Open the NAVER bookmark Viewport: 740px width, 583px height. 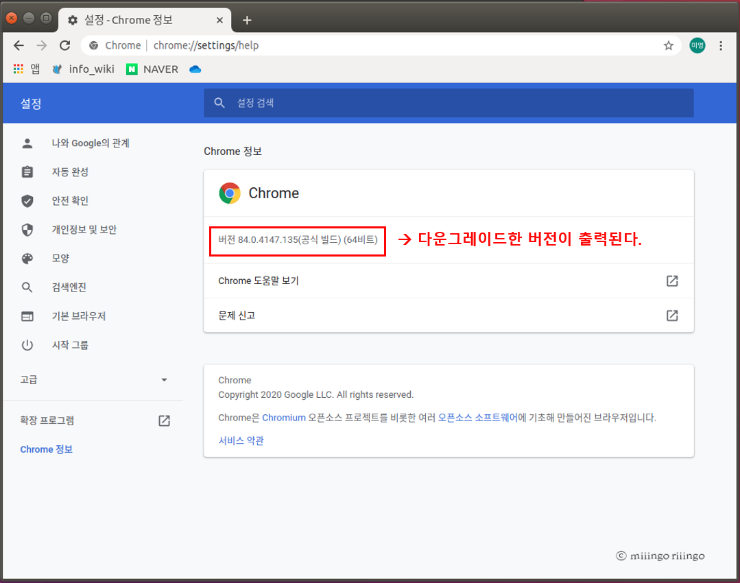pos(152,69)
